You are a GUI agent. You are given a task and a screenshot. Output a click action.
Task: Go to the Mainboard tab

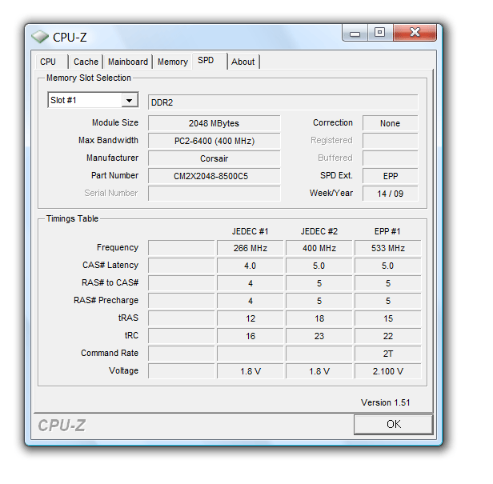128,62
